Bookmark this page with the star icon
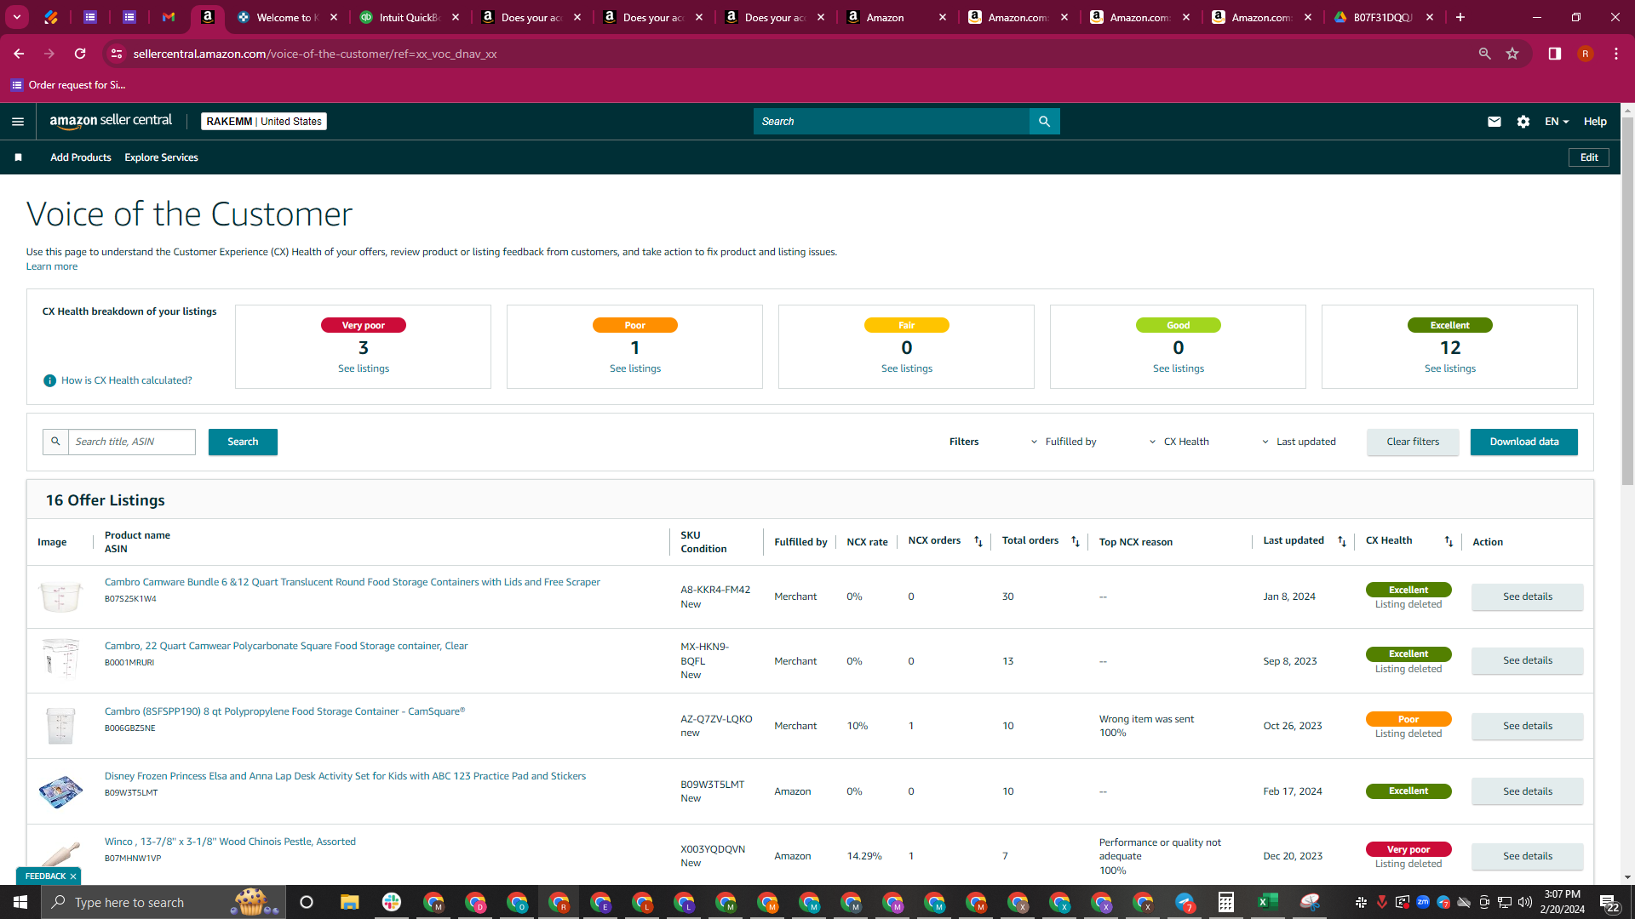 [1512, 54]
